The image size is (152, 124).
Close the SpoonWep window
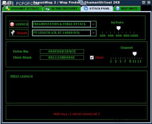pyautogui.click(x=149, y=2)
